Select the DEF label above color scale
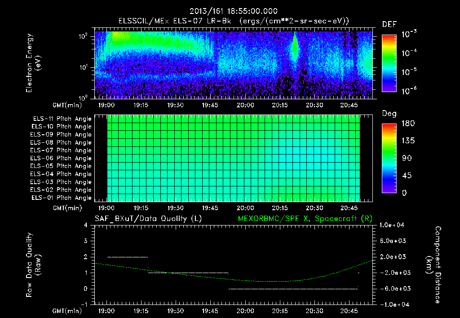The image size is (460, 318). click(389, 24)
